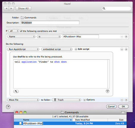The image size is (135, 128).
Task: Click the sort direction arrow in Name column
Action: 71,120
